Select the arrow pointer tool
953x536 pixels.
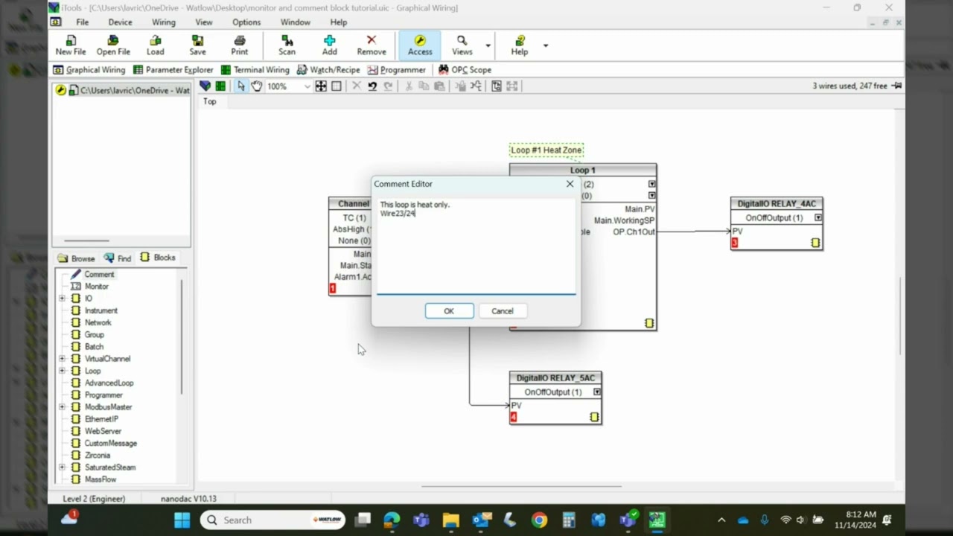241,86
